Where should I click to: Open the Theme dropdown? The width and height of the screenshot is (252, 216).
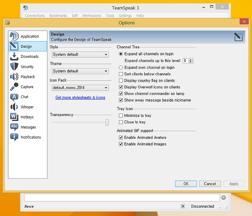coord(80,71)
